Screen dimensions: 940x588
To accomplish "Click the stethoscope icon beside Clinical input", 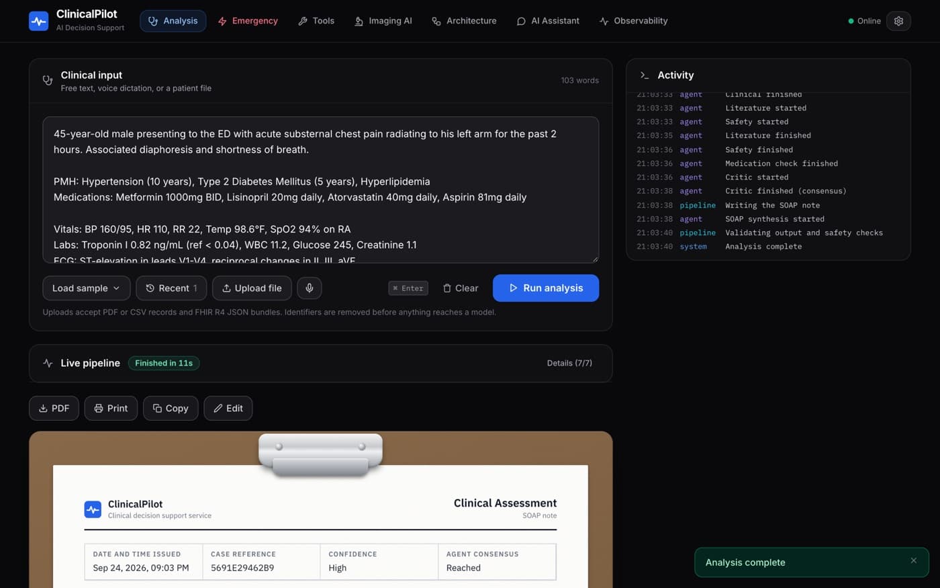I will click(48, 80).
